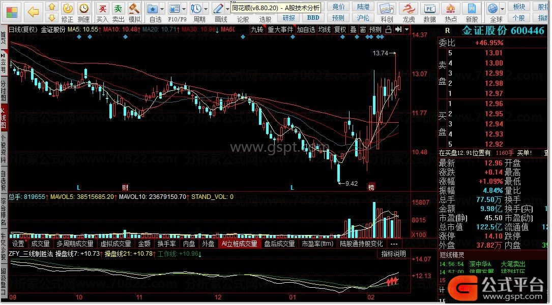Open the 竞价 auction button
The image size is (552, 305).
(338, 7)
